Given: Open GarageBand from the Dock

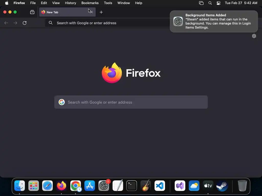Looking at the screenshot, I should click(x=146, y=186).
